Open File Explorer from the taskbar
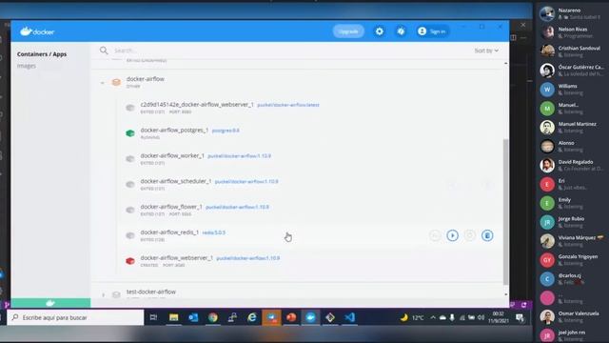This screenshot has width=609, height=343. (173, 317)
